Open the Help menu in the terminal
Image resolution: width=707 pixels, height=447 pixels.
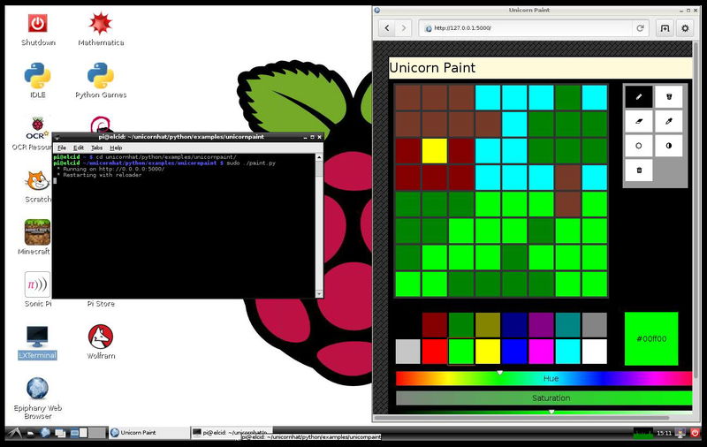pyautogui.click(x=116, y=148)
